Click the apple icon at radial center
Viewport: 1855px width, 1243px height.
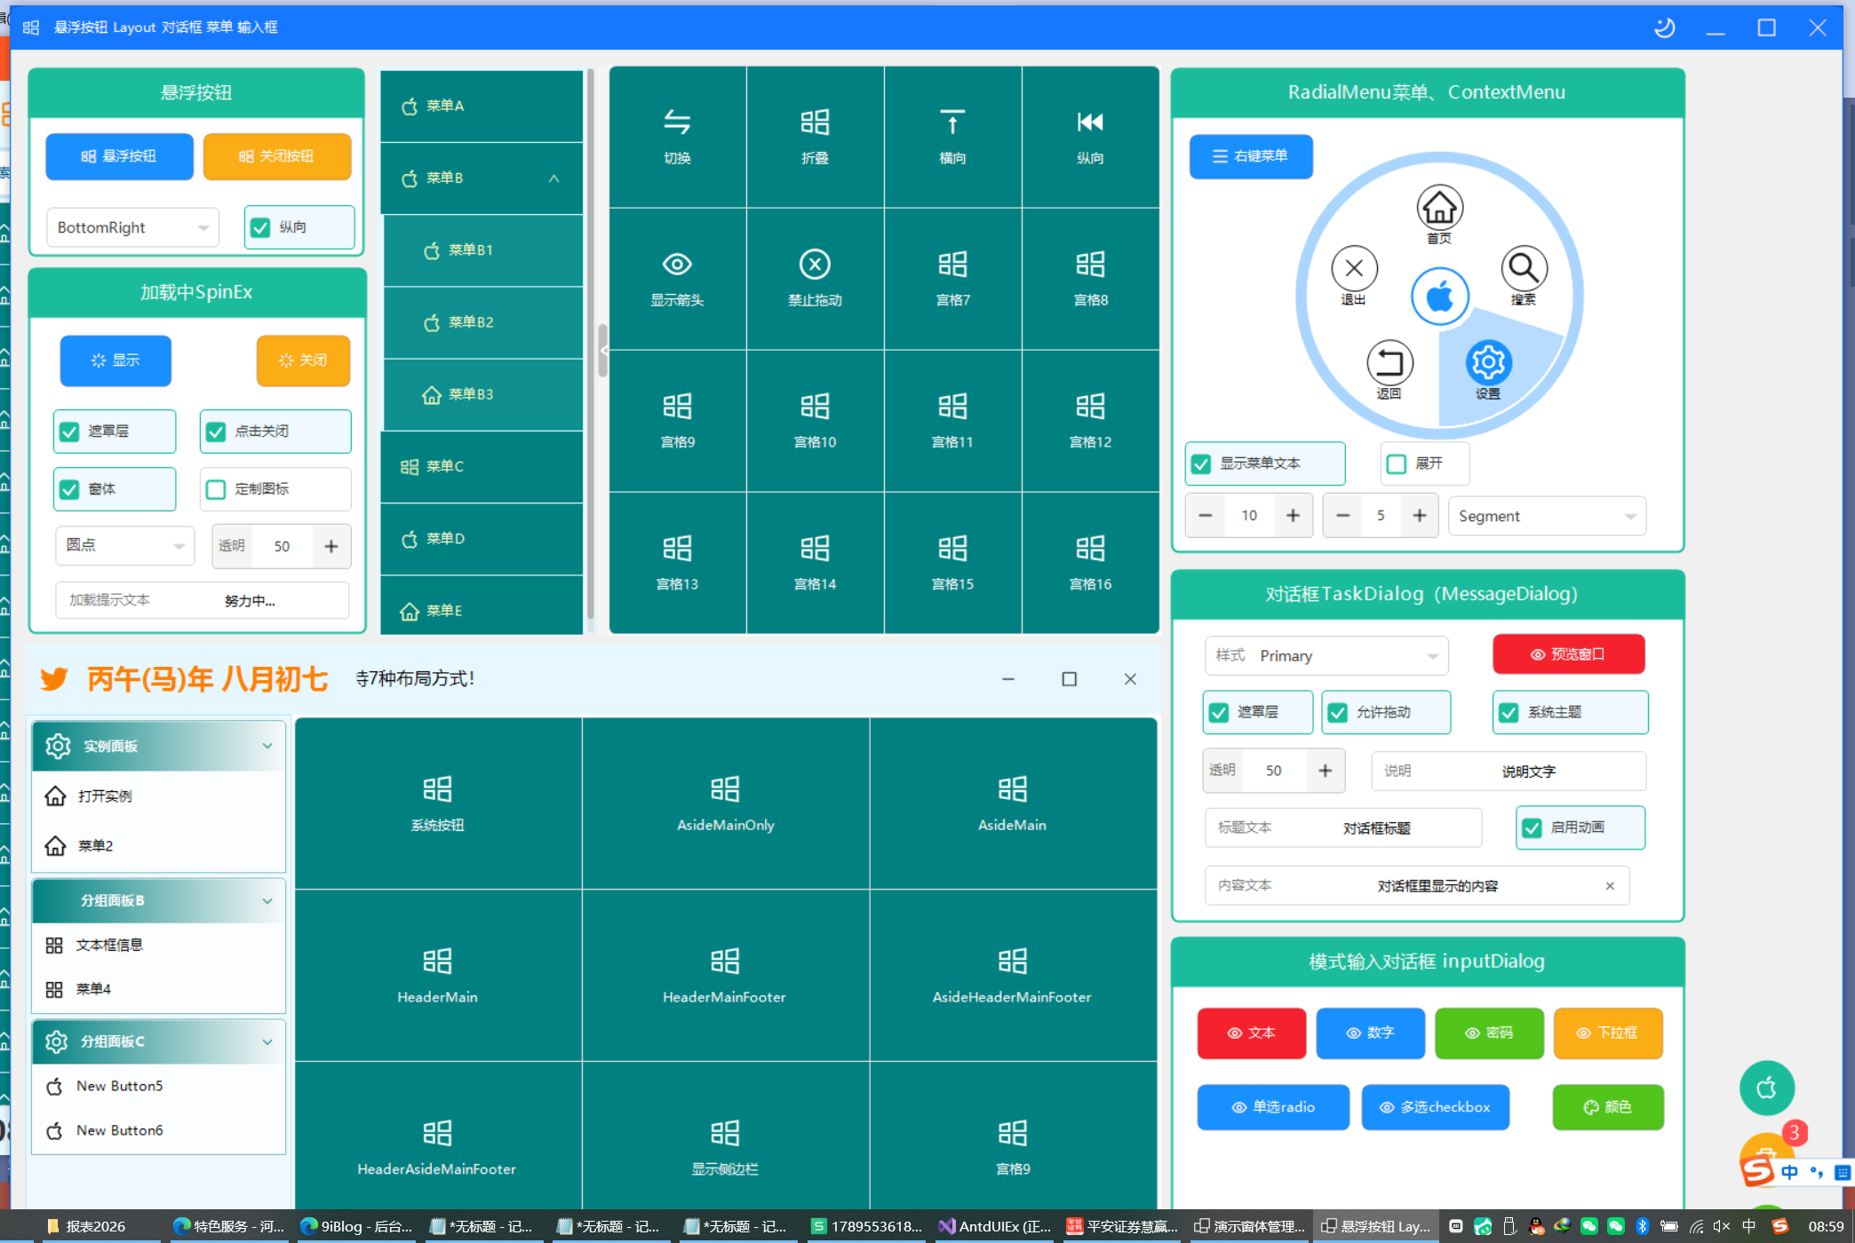[1439, 296]
